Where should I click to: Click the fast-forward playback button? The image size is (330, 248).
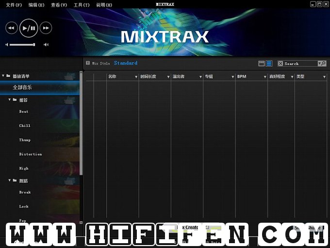(x=46, y=28)
